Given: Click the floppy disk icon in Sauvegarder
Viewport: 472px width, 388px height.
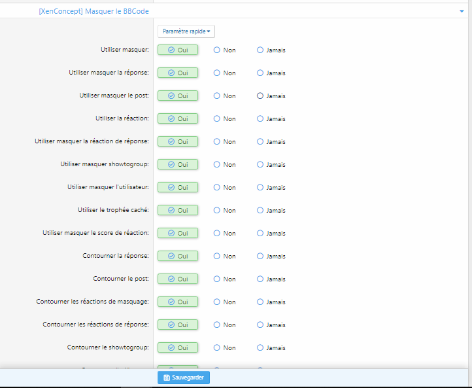Looking at the screenshot, I should pyautogui.click(x=167, y=378).
